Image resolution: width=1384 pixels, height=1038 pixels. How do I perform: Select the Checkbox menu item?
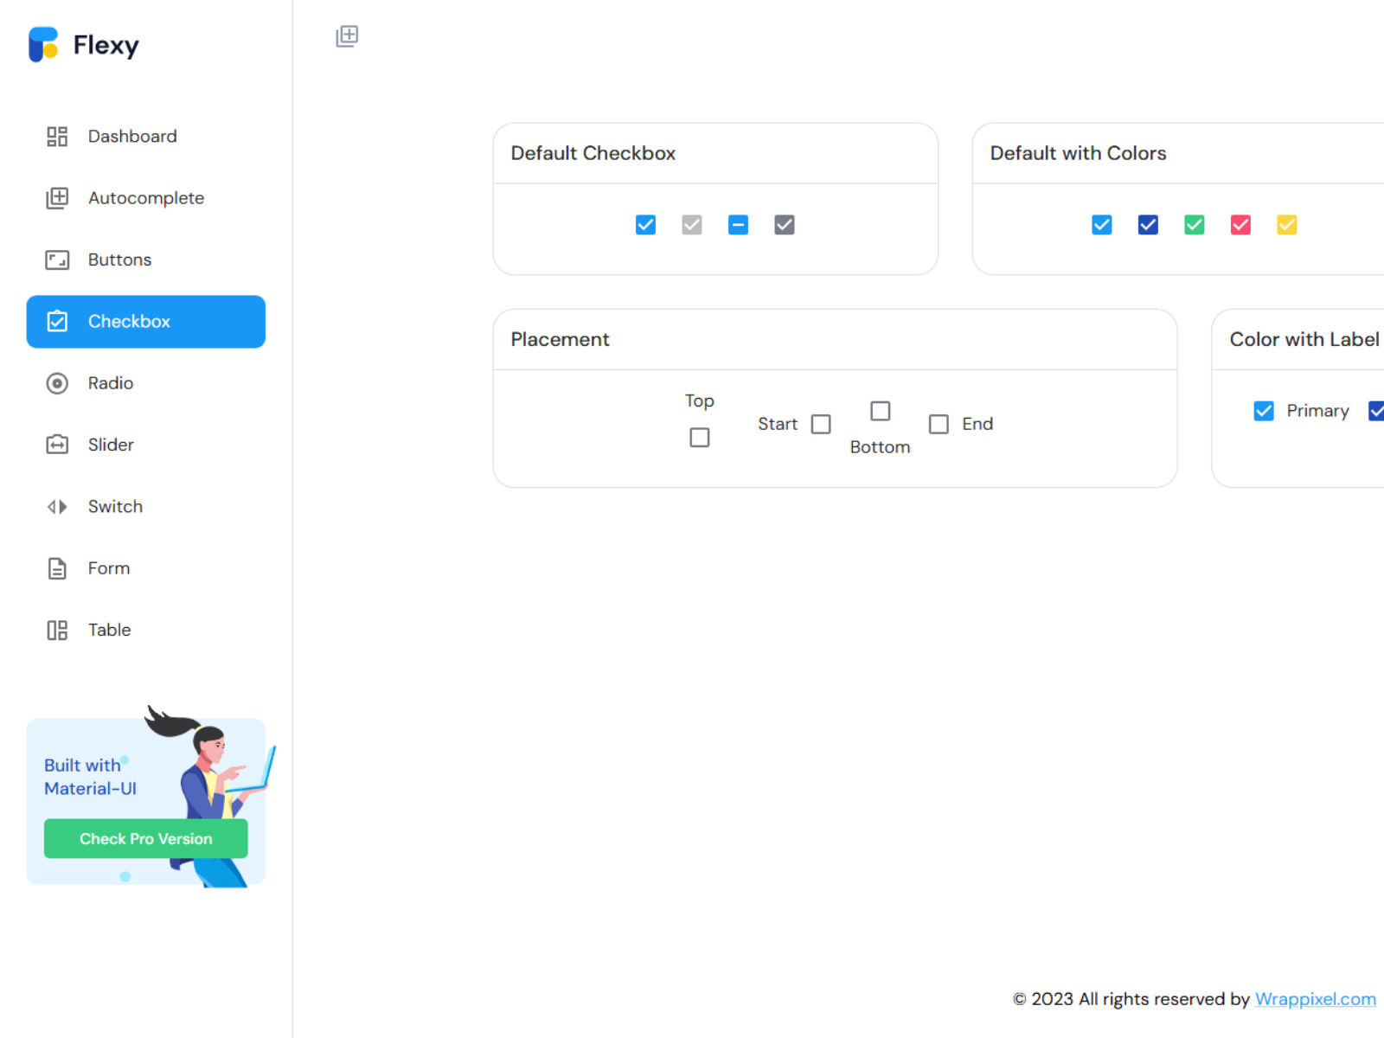point(145,322)
